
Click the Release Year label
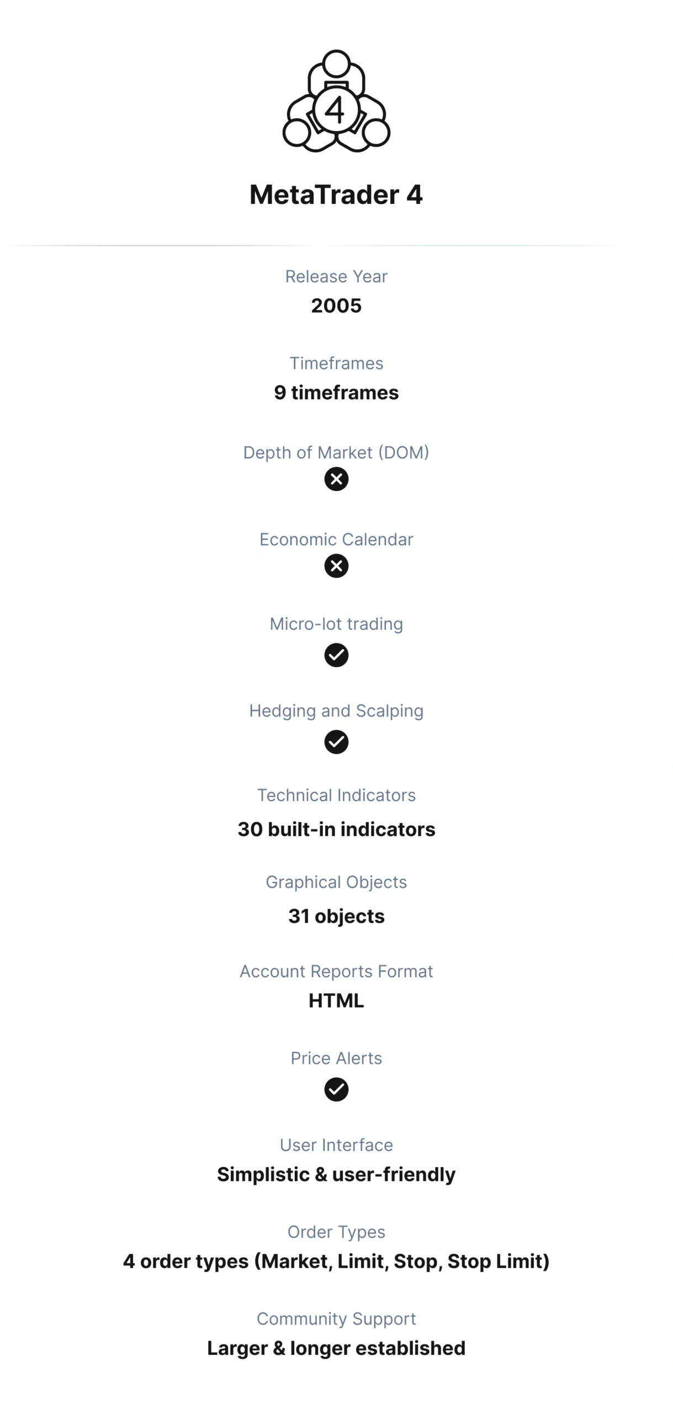point(336,276)
